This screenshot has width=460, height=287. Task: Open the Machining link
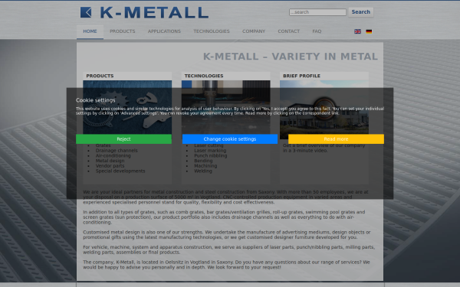[x=205, y=166]
